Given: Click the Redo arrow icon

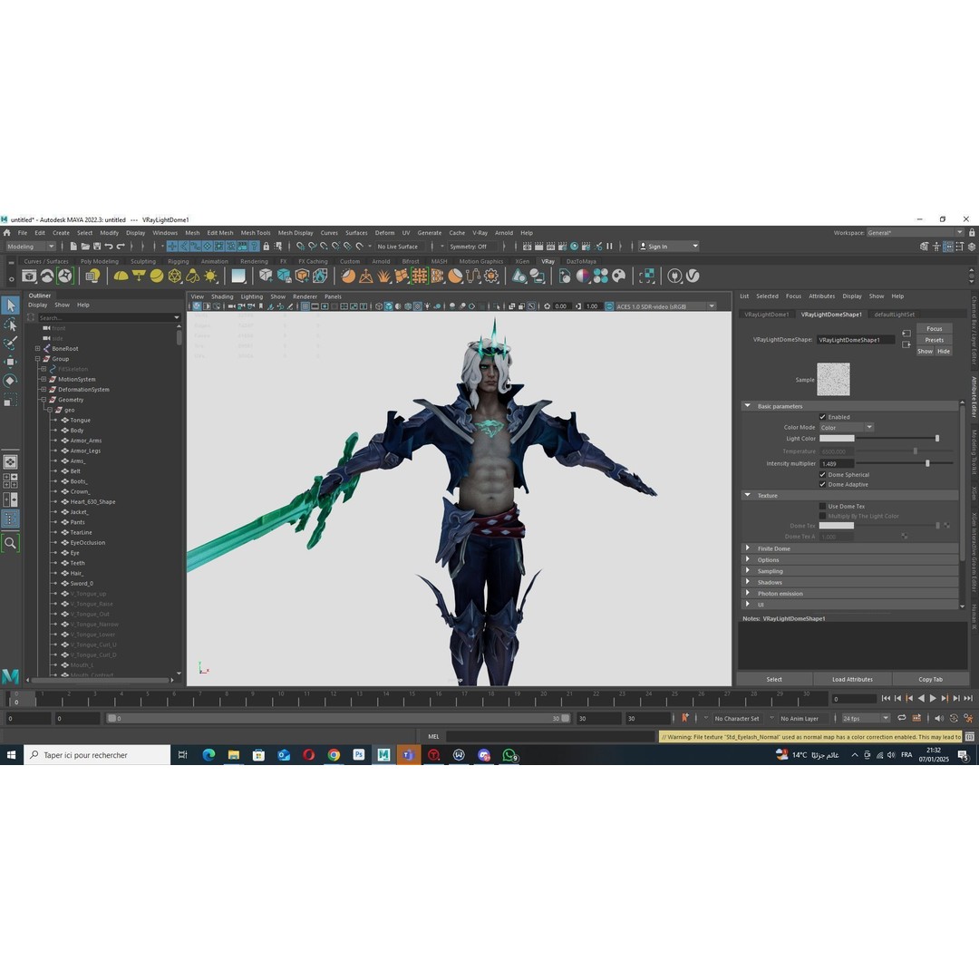Looking at the screenshot, I should 121,247.
